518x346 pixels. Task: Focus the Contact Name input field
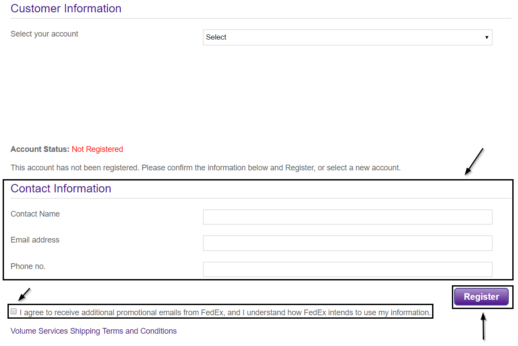[x=347, y=217]
